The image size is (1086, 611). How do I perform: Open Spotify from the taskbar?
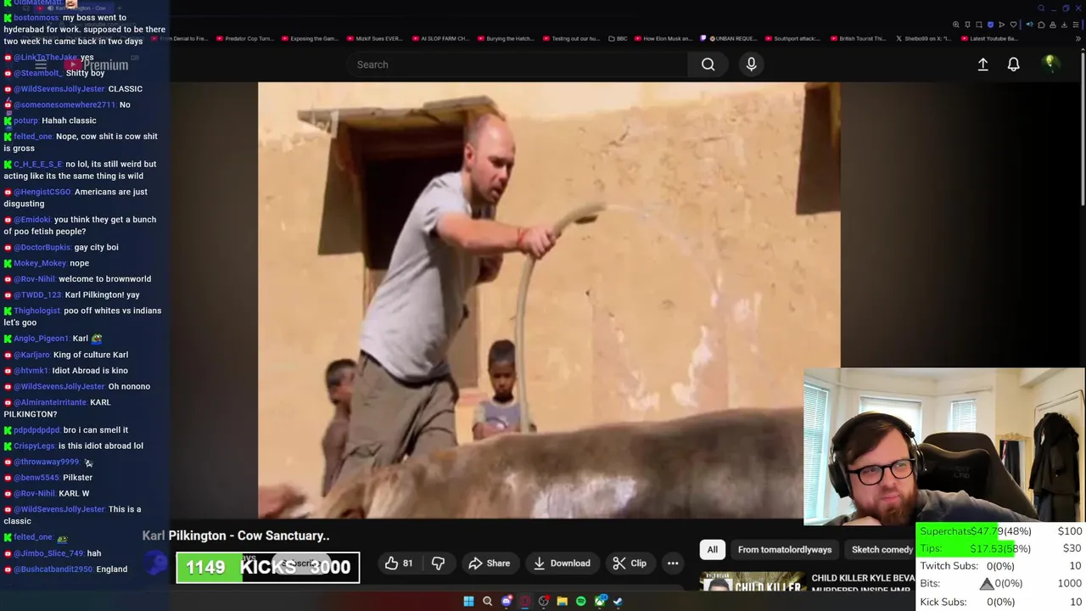581,601
